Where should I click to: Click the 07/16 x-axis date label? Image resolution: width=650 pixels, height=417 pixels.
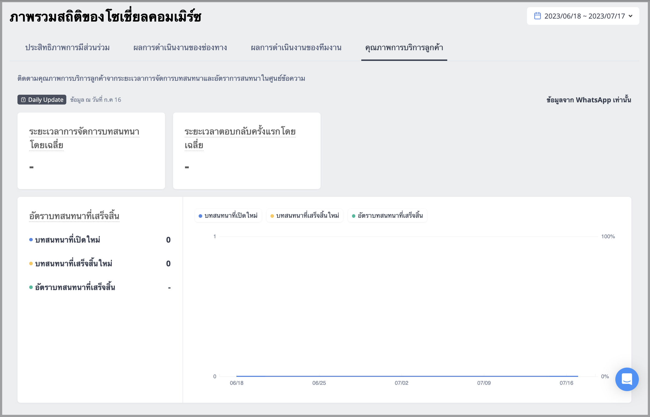tap(566, 383)
